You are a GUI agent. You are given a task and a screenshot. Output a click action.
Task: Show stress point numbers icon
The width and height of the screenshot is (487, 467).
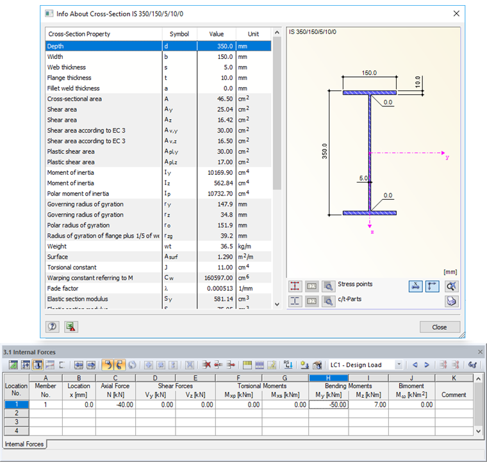(x=311, y=286)
